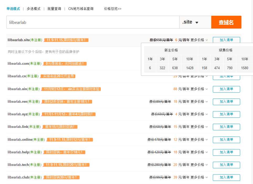This screenshot has height=184, width=253.
Task: Select the 10年 renewal price 1580 cell
Action: pyautogui.click(x=244, y=68)
